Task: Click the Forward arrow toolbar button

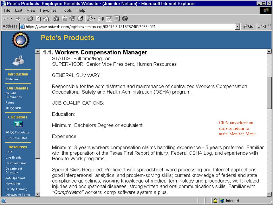Action: 18,19
